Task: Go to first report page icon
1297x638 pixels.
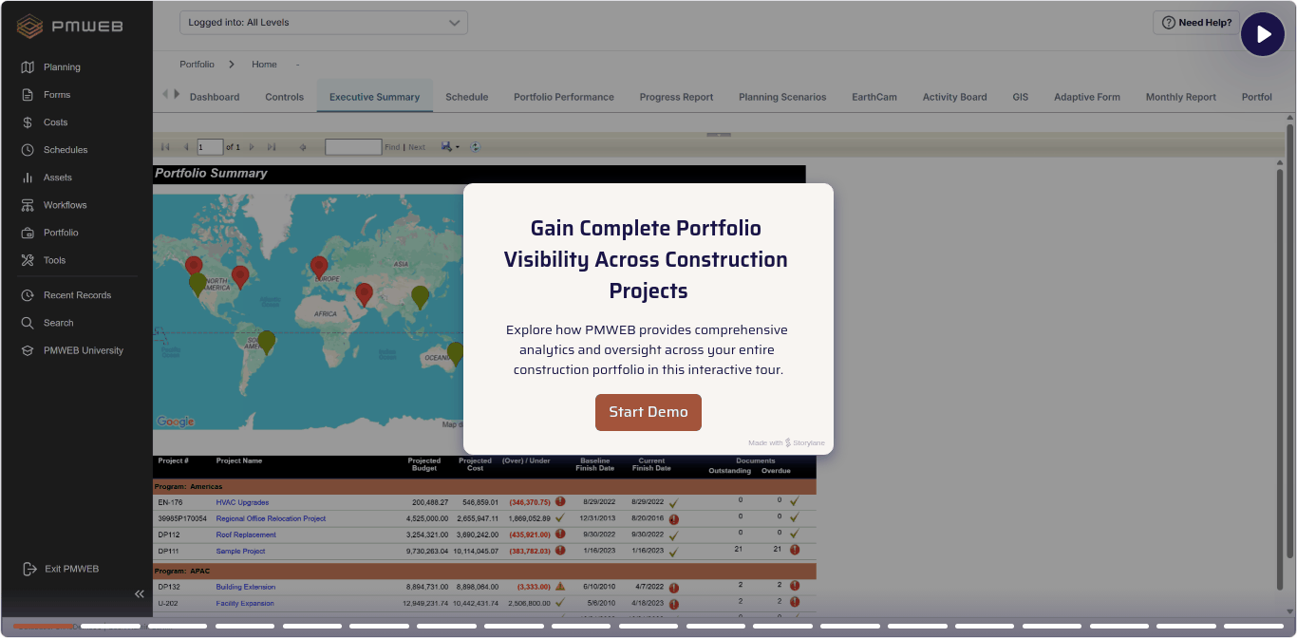Action: point(165,147)
